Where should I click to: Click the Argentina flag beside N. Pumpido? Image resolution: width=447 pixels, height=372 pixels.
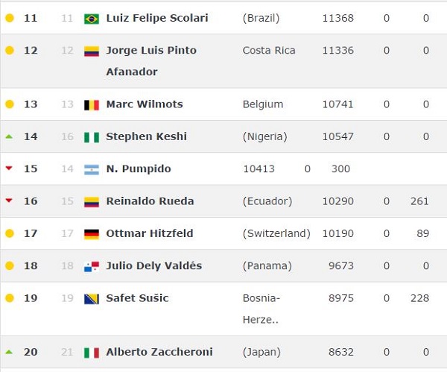[92, 169]
